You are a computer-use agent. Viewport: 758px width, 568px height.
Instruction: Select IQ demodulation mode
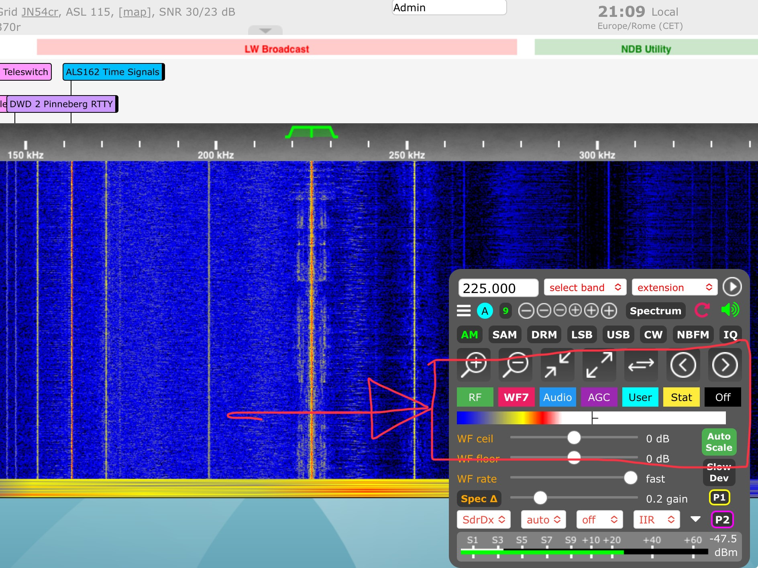[x=730, y=334]
